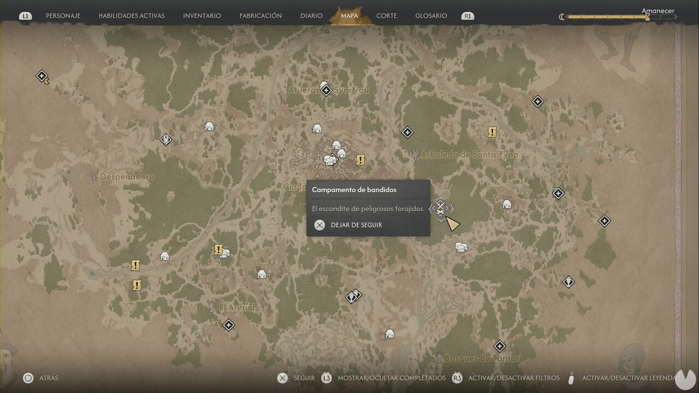This screenshot has width=699, height=393.
Task: Select the lone house icon north of Bosques de Tantari
Action: coord(389,334)
